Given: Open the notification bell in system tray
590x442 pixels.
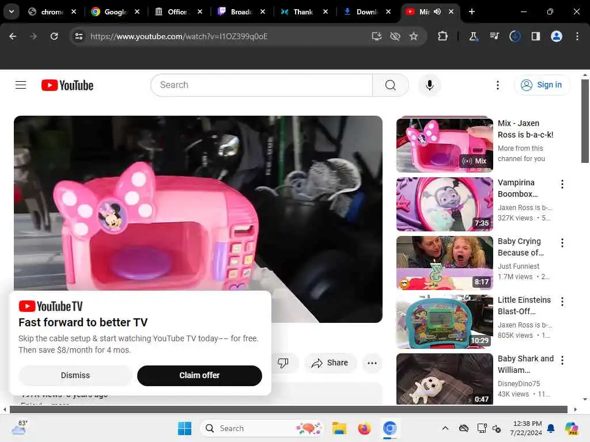Looking at the screenshot, I should (x=551, y=428).
